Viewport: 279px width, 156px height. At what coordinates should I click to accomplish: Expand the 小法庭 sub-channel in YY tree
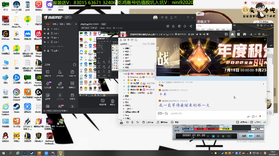pos(124,64)
